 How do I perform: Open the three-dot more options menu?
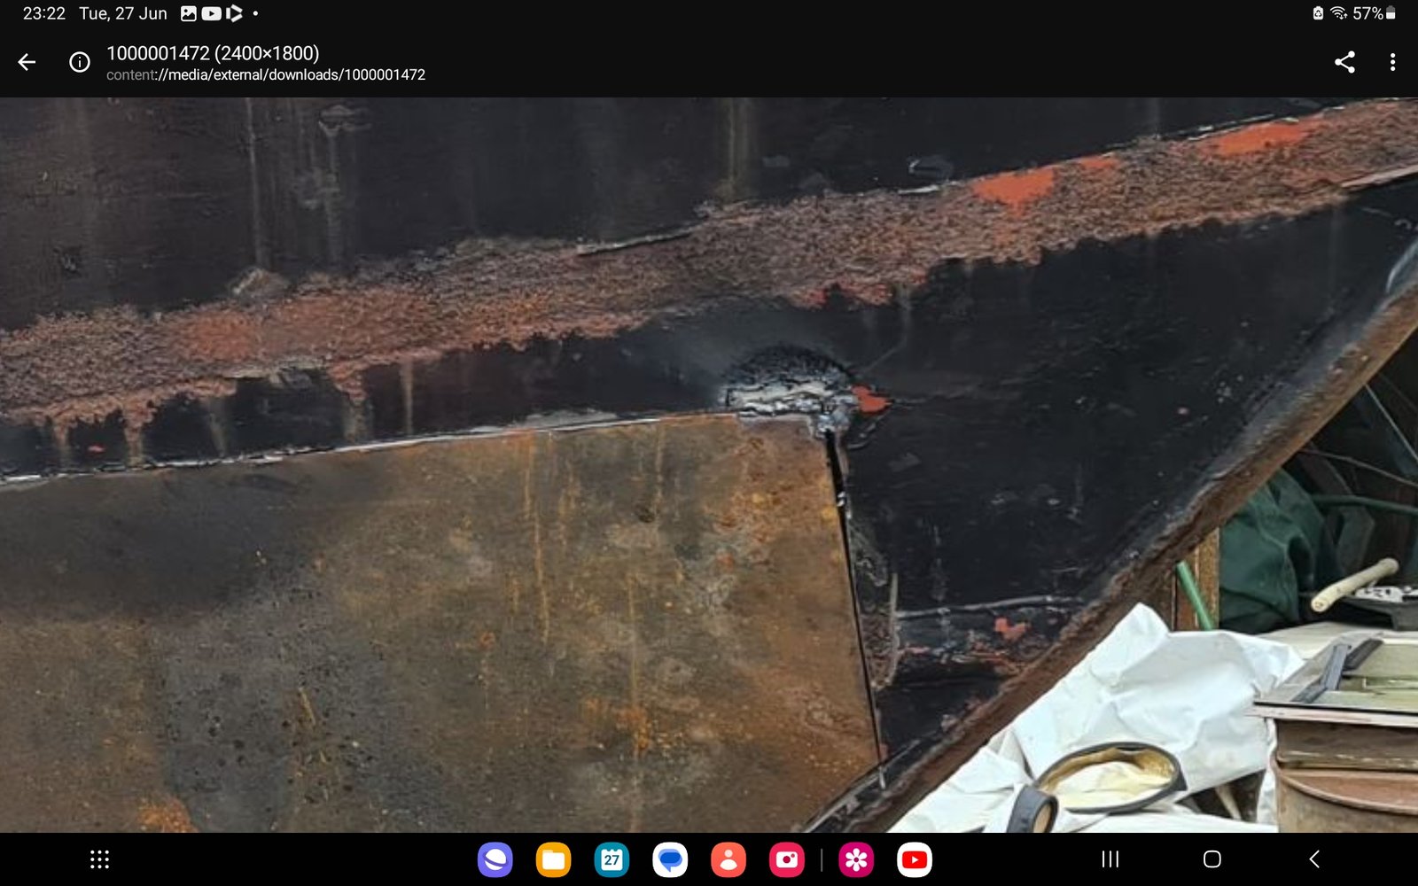pyautogui.click(x=1392, y=62)
